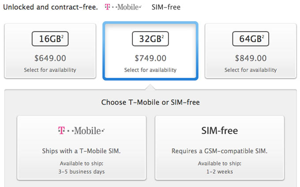The width and height of the screenshot is (300, 187).
Task: Click the '1-2 weeks' shipping estimate
Action: pos(219,172)
